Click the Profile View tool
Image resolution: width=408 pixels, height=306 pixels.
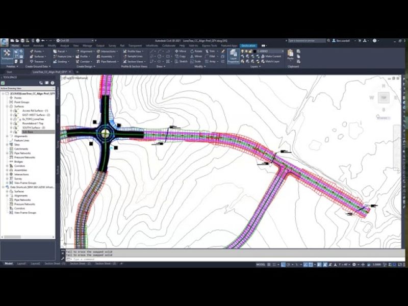click(133, 52)
